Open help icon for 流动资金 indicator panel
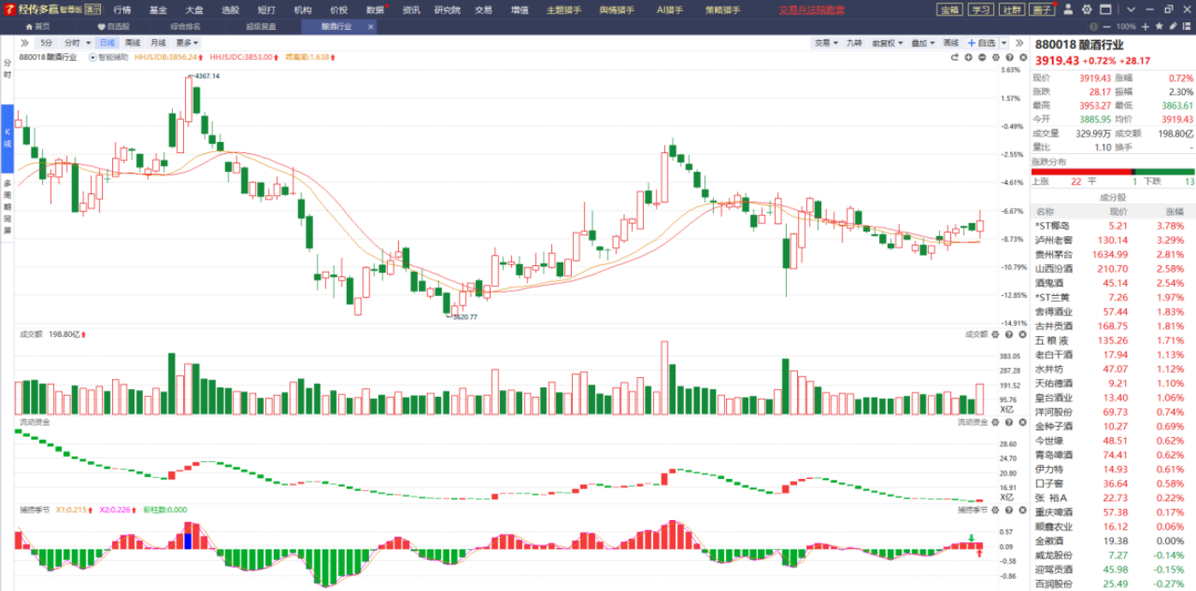Image resolution: width=1196 pixels, height=591 pixels. point(1007,422)
